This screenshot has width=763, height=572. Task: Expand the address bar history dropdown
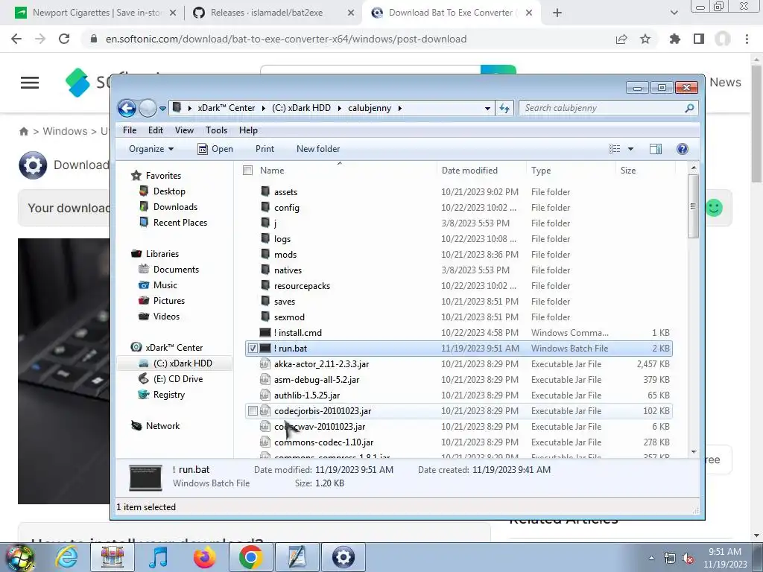point(487,109)
